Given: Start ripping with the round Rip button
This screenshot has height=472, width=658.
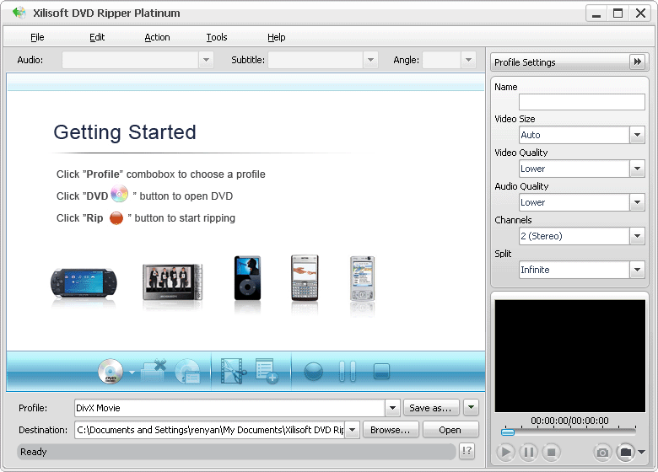Looking at the screenshot, I should coord(314,372).
